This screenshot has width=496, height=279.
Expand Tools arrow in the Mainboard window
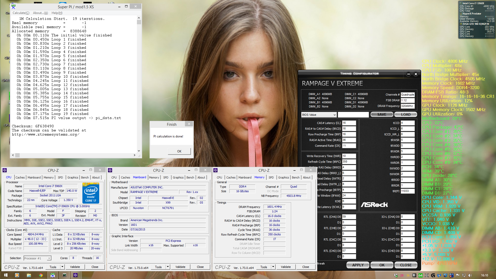coord(168,267)
